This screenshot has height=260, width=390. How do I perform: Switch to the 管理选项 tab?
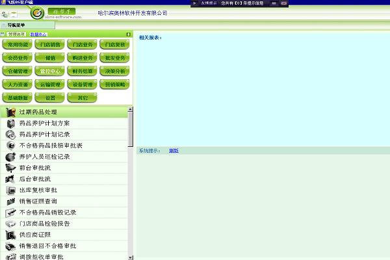(x=16, y=34)
